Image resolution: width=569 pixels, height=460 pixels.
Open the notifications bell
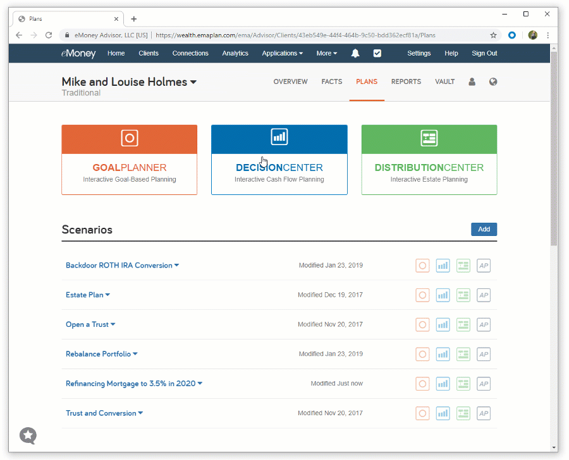click(355, 53)
